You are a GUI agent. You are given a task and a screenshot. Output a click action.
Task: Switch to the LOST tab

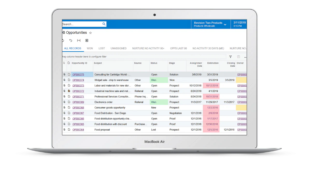pos(102,48)
